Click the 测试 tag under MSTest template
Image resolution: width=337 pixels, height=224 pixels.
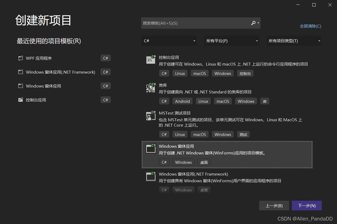click(x=243, y=134)
